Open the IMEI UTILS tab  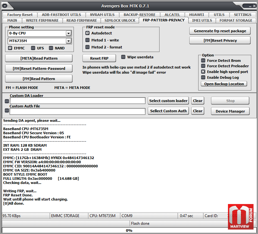[202, 20]
